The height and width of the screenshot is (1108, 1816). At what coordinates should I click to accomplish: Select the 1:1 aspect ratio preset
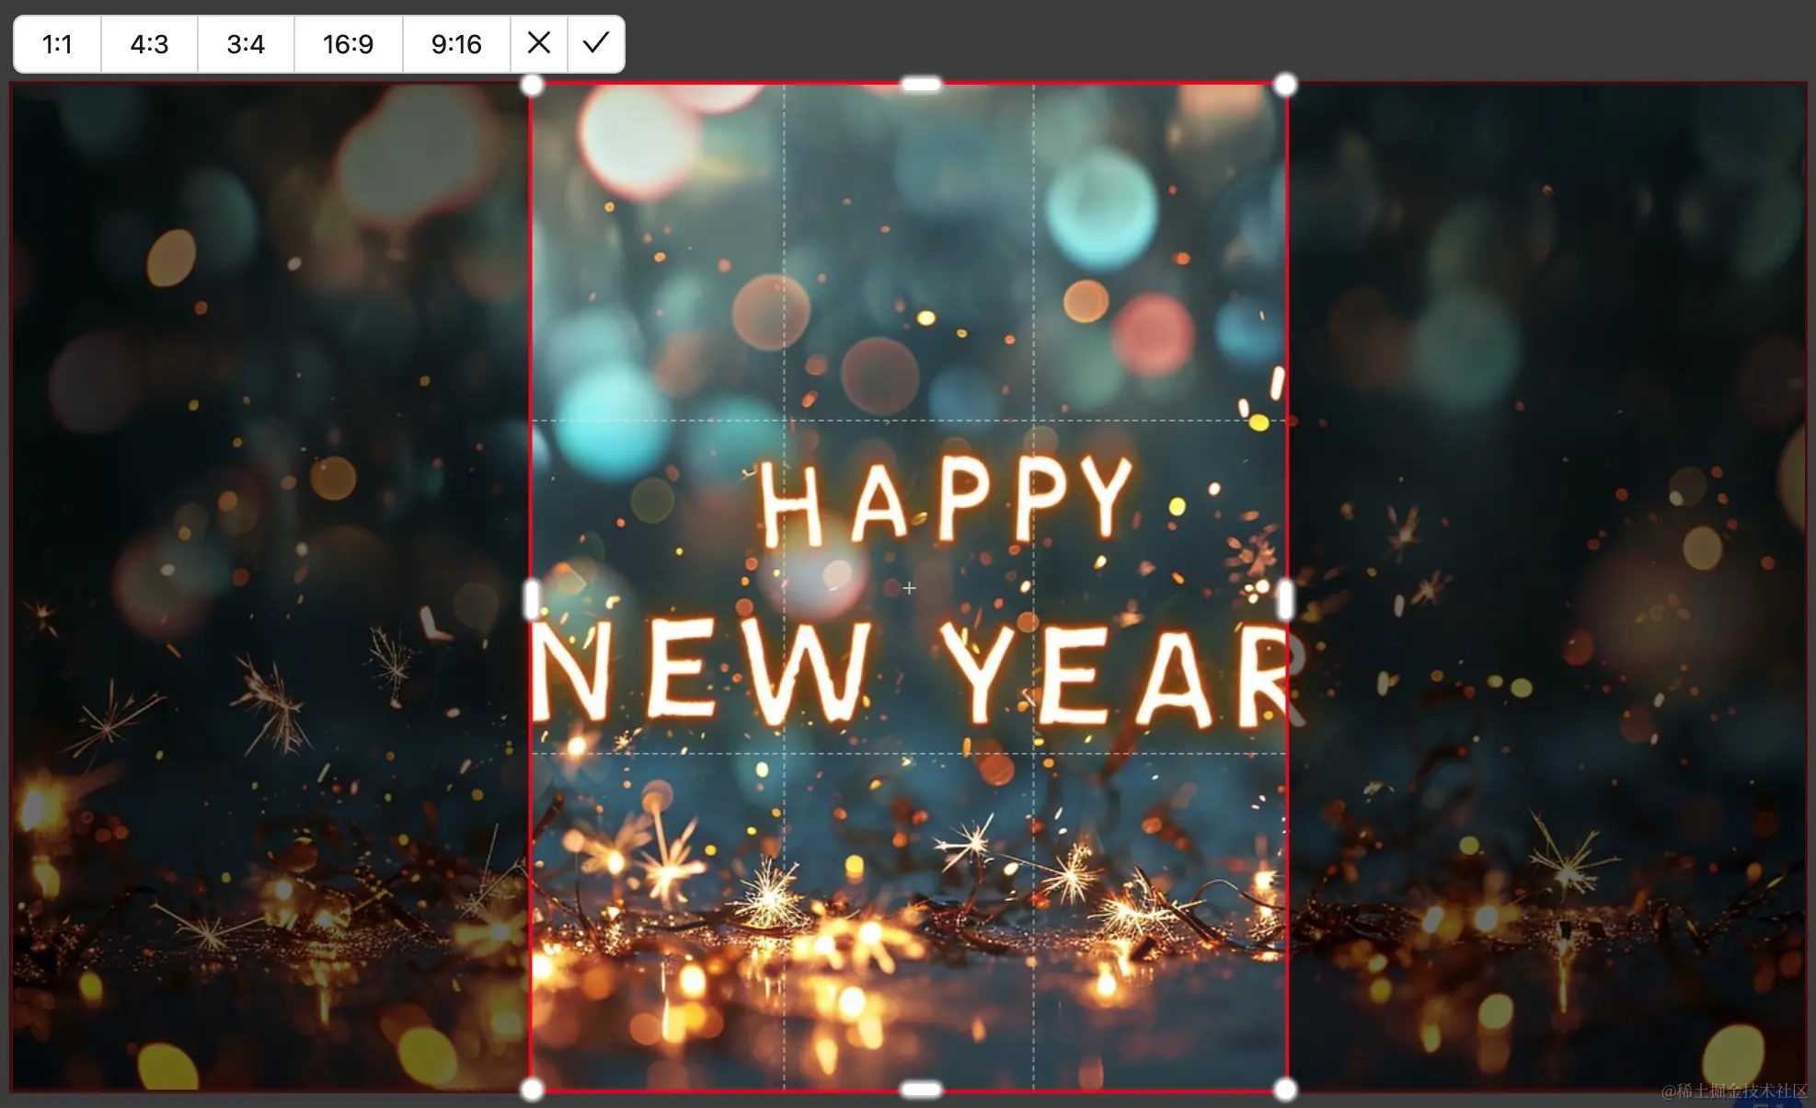57,44
